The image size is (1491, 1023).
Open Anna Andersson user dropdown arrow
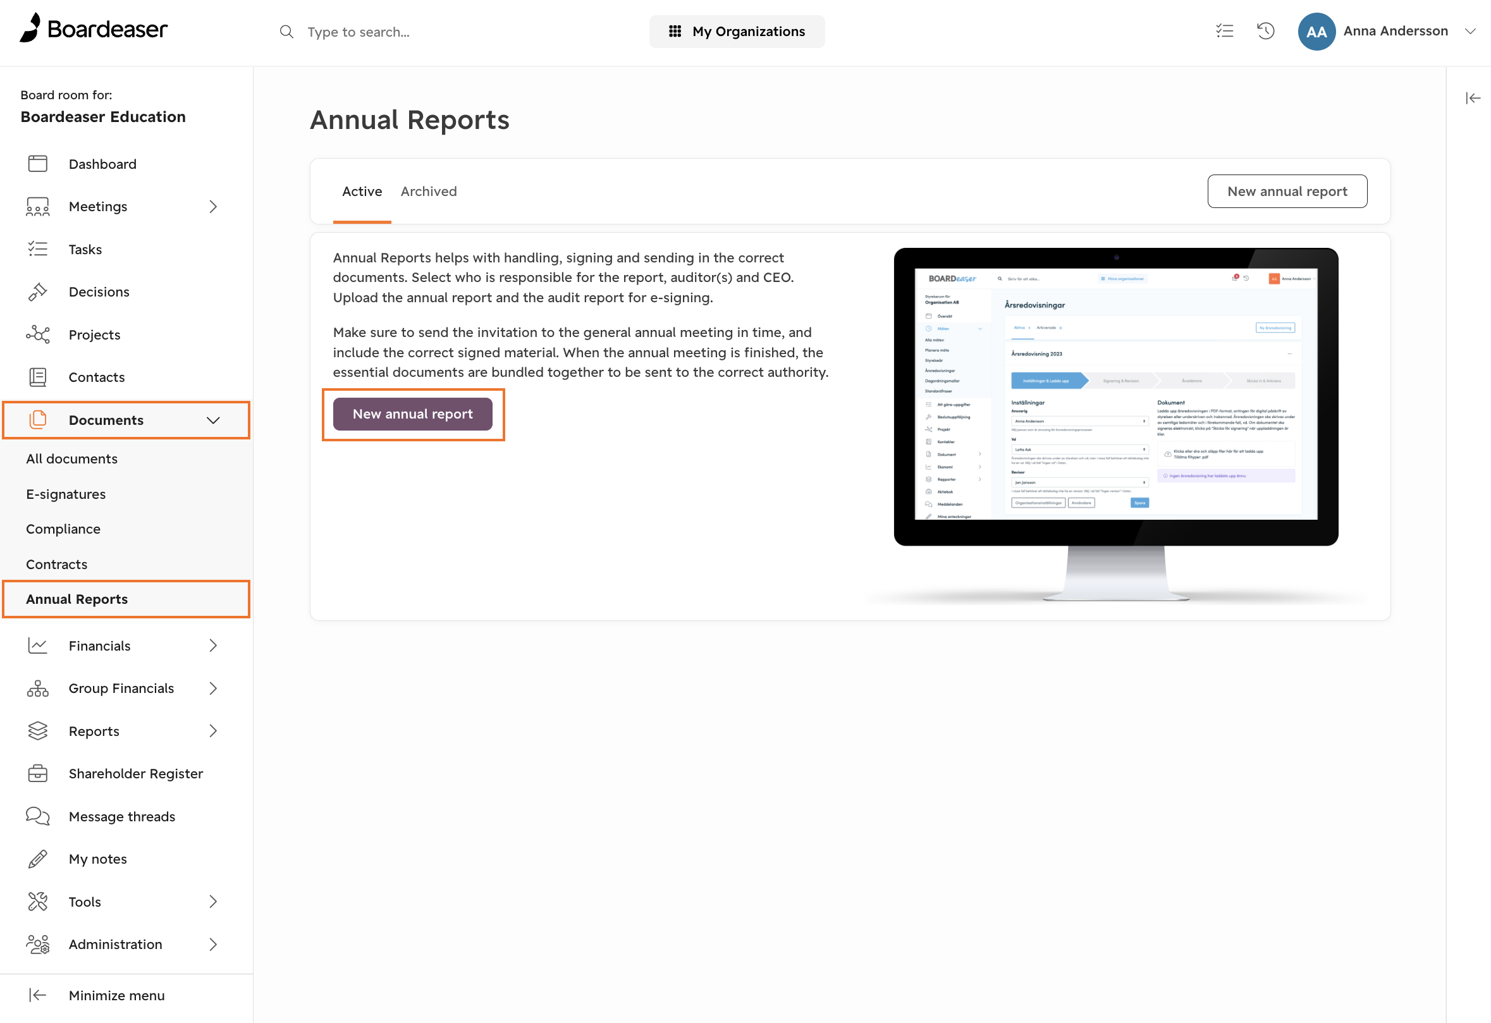[1471, 31]
